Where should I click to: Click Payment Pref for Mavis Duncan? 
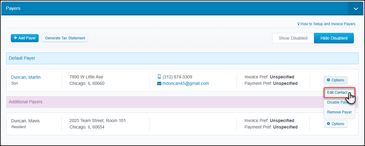tap(271, 127)
